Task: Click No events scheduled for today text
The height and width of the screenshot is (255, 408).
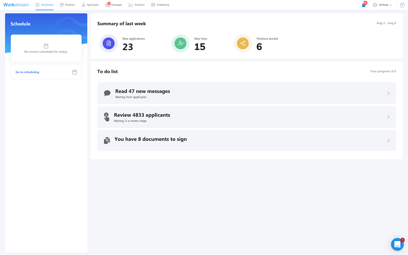Action: pyautogui.click(x=46, y=52)
